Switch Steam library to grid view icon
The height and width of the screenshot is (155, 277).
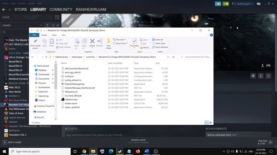(57, 17)
